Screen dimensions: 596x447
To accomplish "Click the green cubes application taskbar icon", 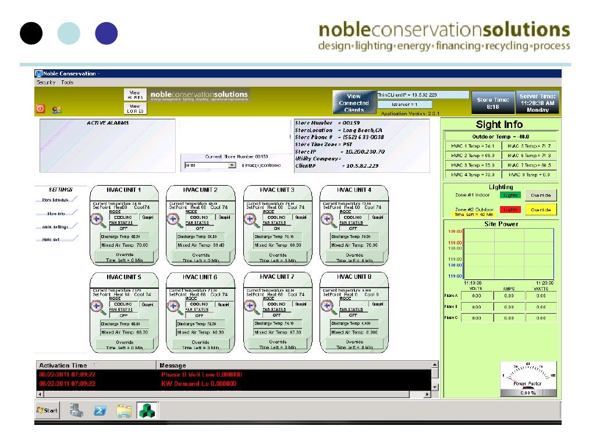I will pos(147,410).
